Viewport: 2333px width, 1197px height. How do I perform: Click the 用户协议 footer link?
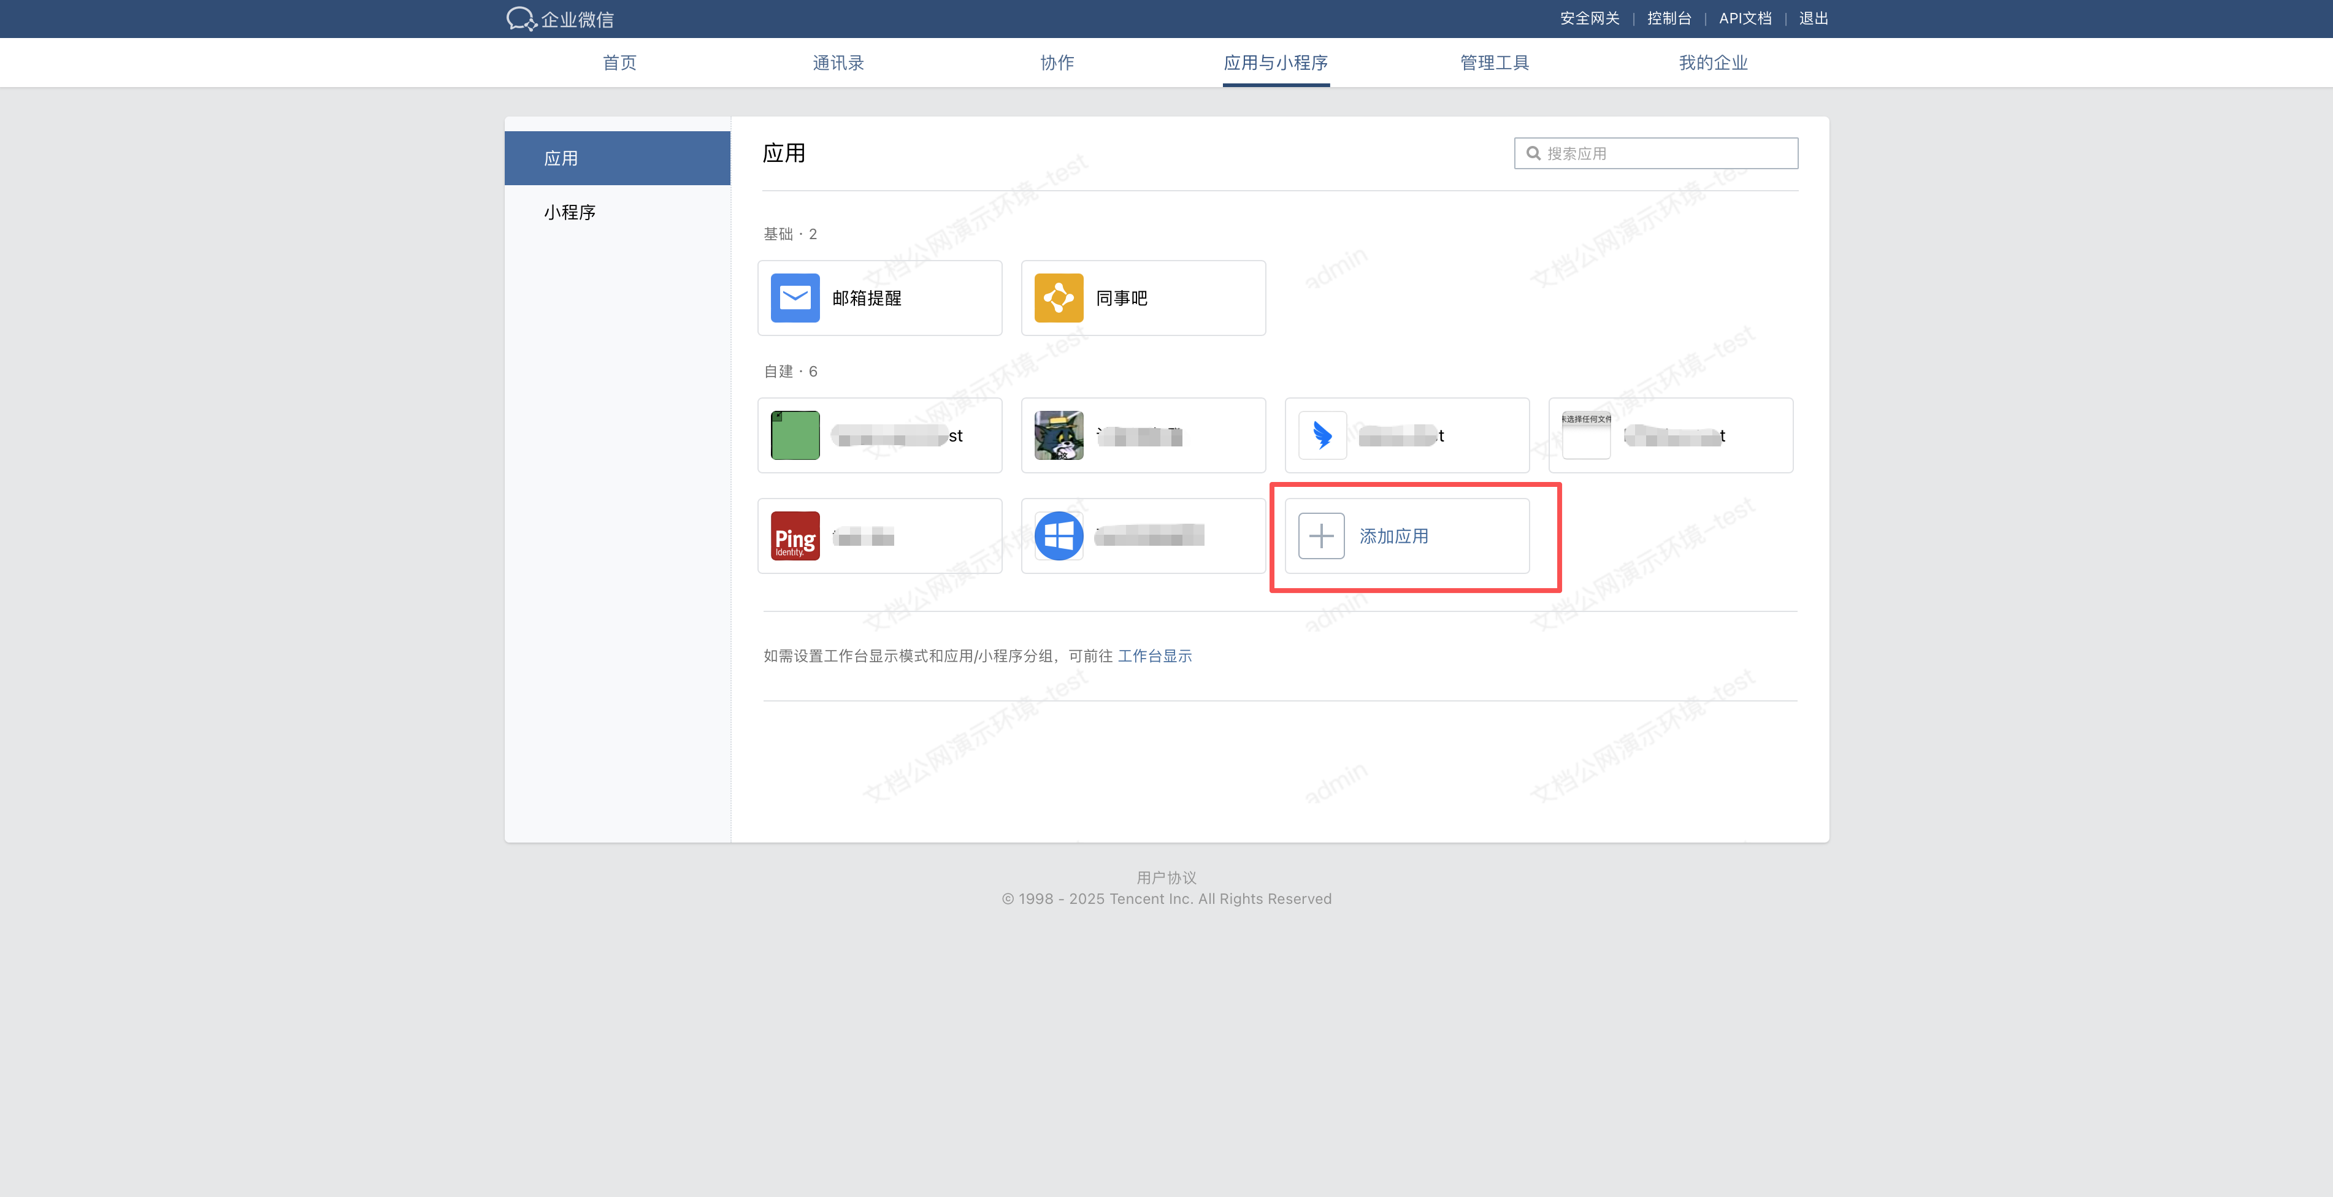[1166, 878]
